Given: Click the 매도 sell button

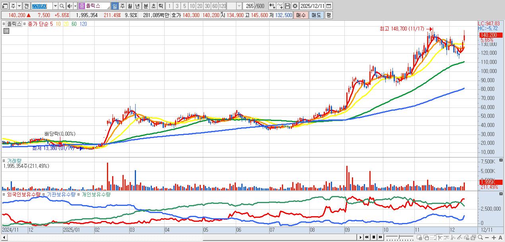Looking at the screenshot, I should point(316,15).
